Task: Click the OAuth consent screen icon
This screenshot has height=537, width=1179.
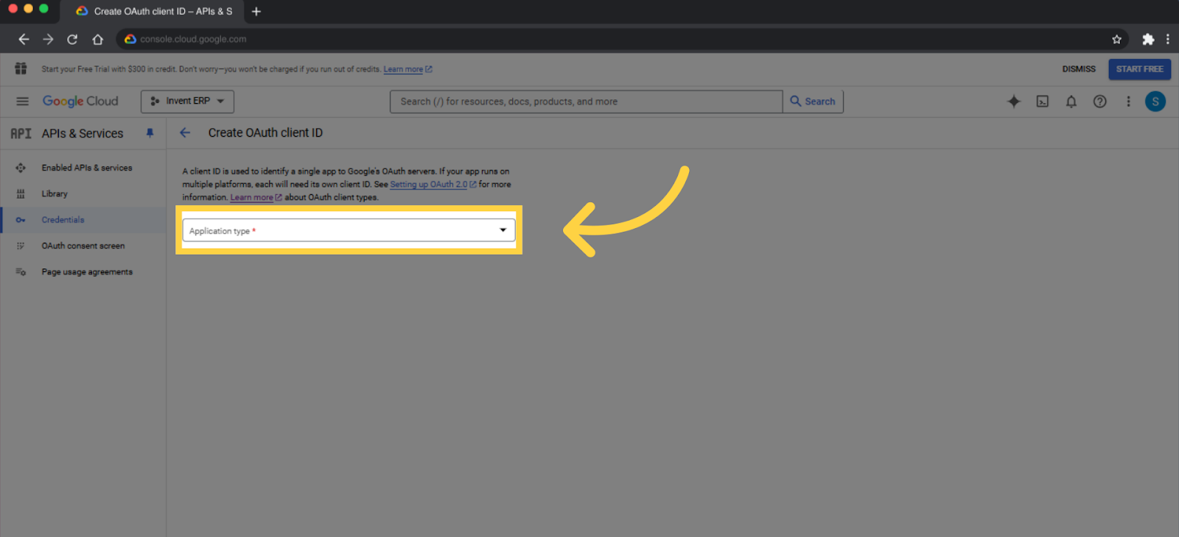Action: point(21,246)
